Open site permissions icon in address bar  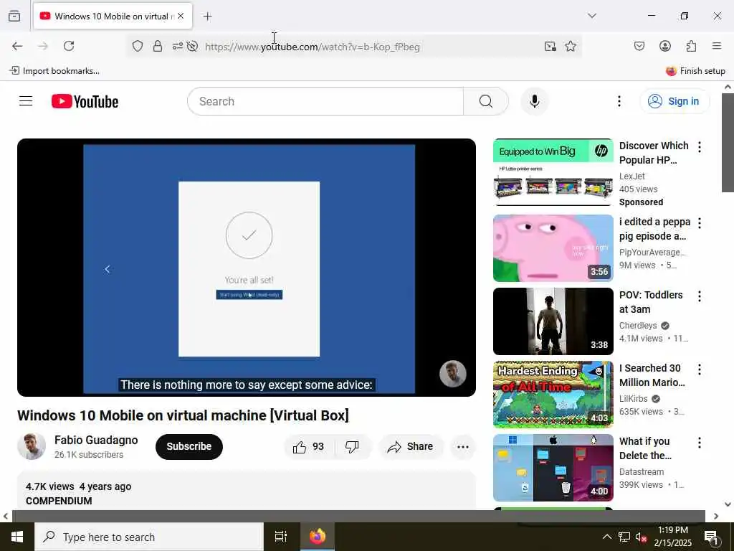(x=178, y=46)
